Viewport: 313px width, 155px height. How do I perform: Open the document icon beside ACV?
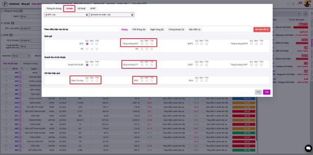(20, 120)
